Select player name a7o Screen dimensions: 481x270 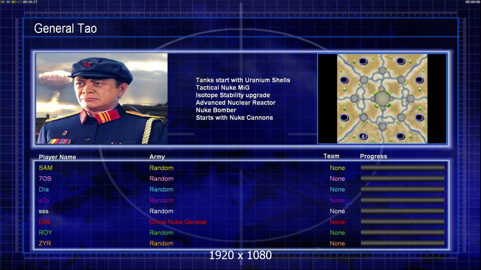pyautogui.click(x=44, y=200)
